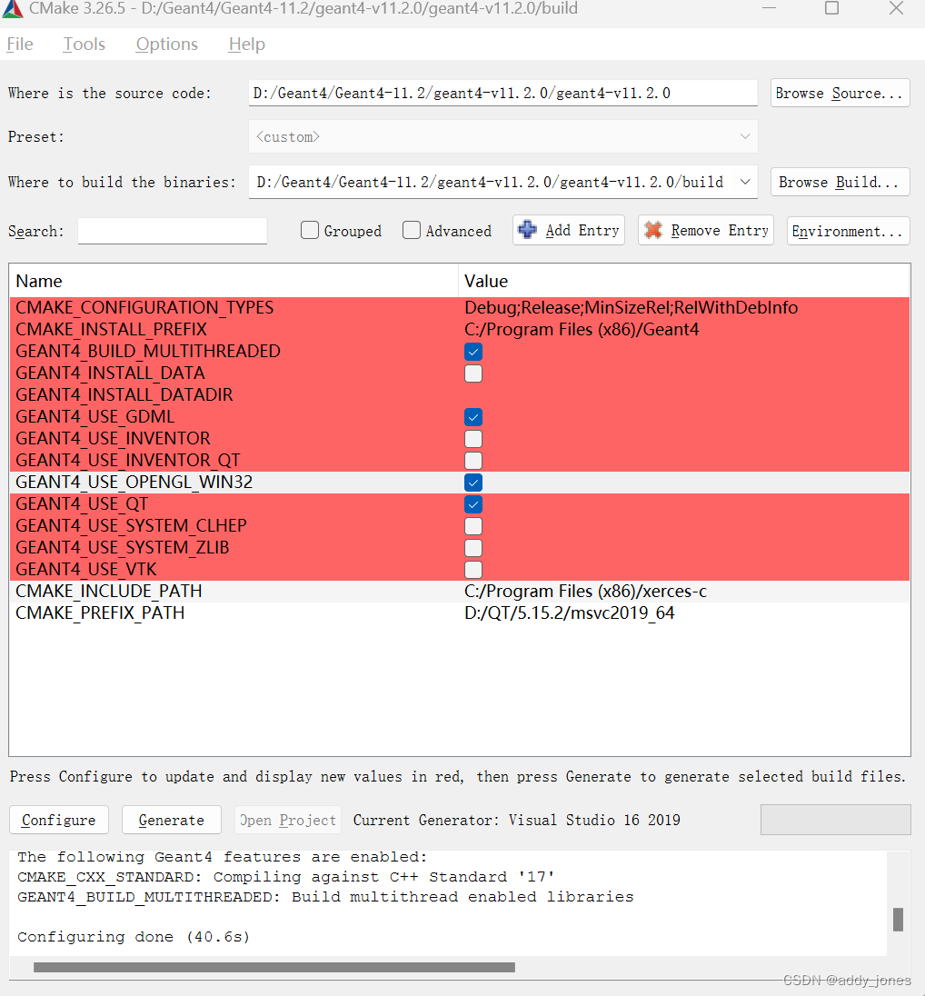The height and width of the screenshot is (996, 925).
Task: Disable GEANT4_BUILD_MULTITHREADED
Action: 472,352
